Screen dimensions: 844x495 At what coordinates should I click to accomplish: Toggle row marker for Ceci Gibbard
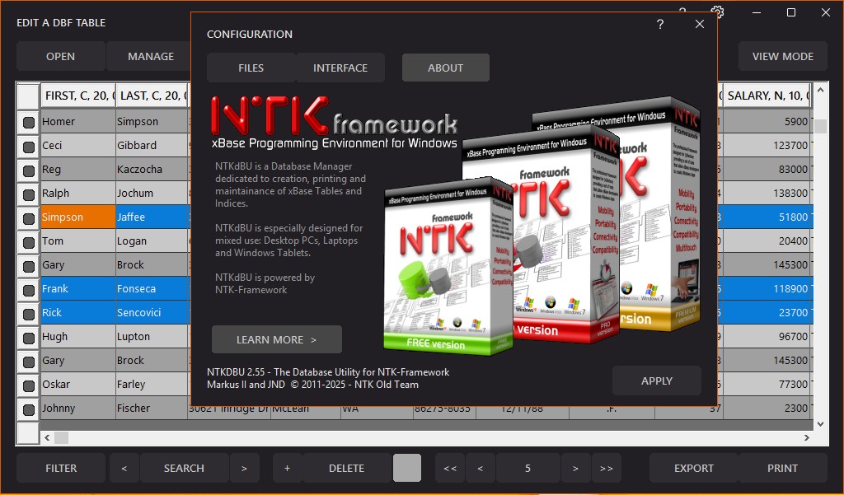(x=29, y=146)
